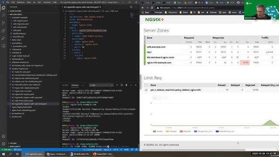This screenshot has width=279, height=157.
Task: Close the rate-limit yaml editor tab
Action: click(x=100, y=7)
